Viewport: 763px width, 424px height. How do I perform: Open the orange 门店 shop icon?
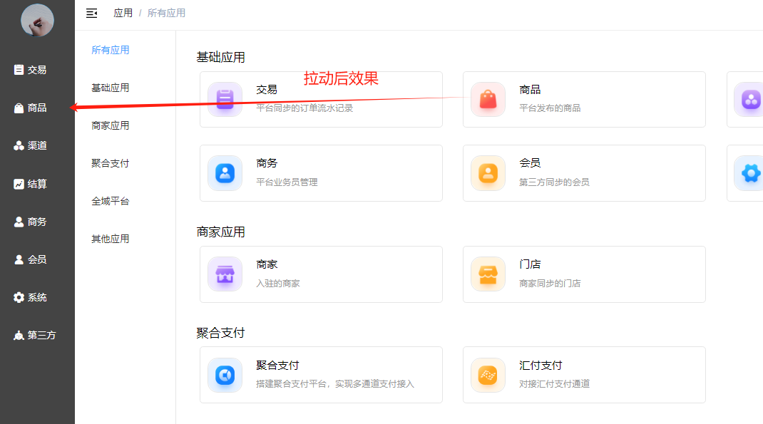tap(488, 274)
